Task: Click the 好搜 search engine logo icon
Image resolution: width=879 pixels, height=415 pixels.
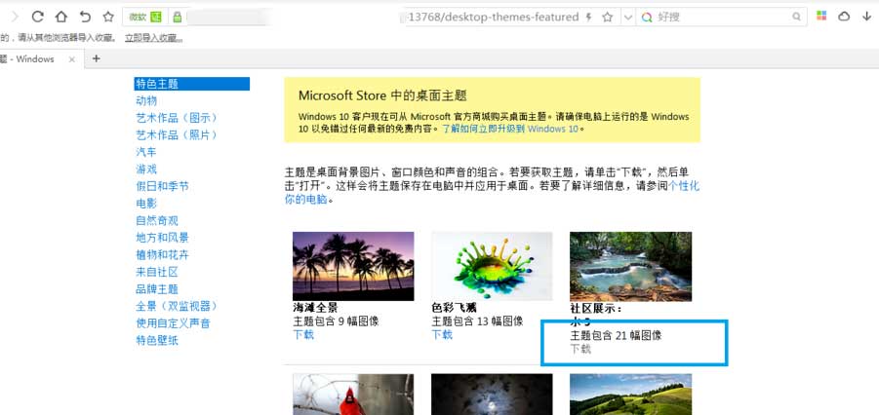Action: click(x=647, y=18)
